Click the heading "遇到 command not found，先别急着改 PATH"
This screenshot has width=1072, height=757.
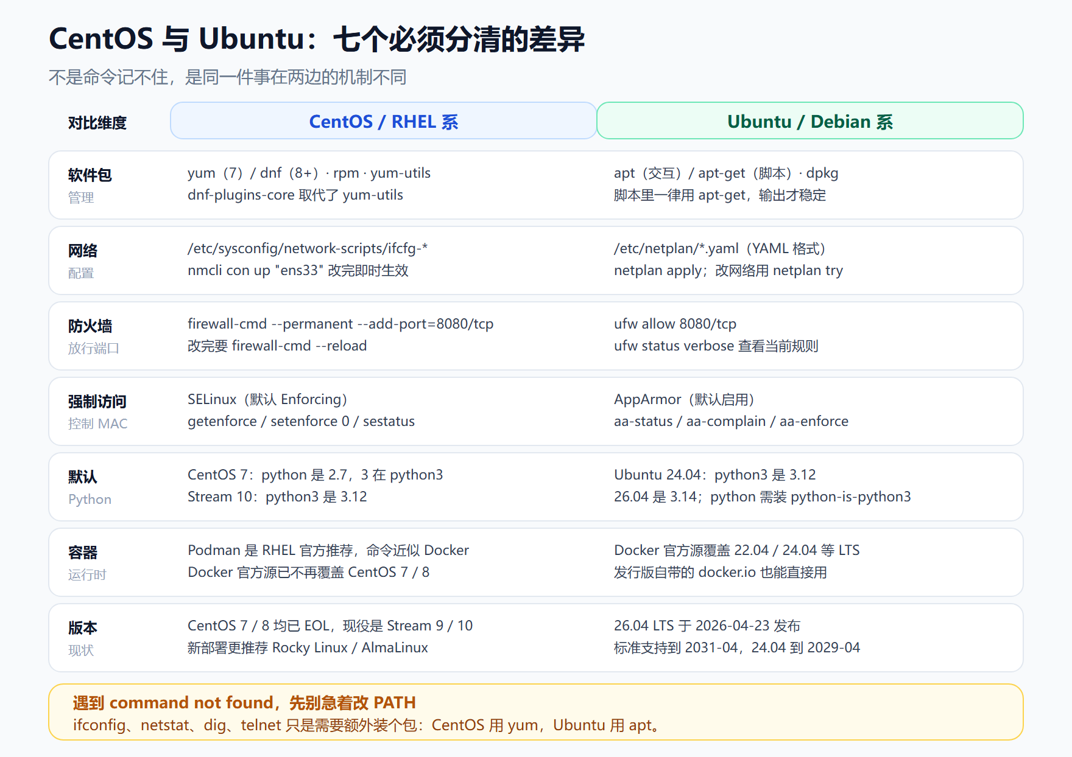244,703
